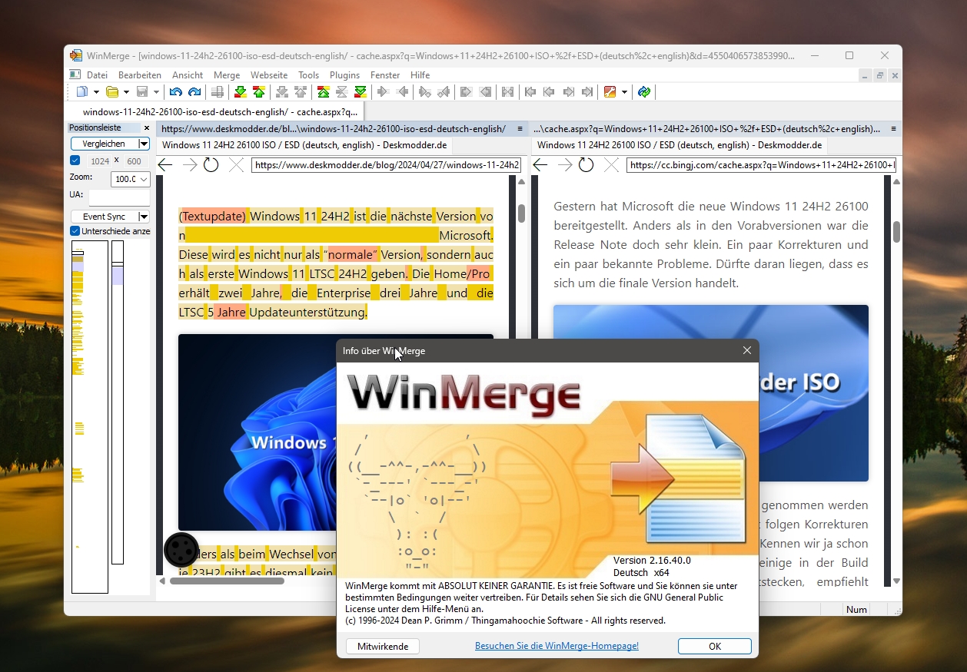Viewport: 967px width, 672px height.
Task: Click the New document toolbar icon
Action: [81, 92]
